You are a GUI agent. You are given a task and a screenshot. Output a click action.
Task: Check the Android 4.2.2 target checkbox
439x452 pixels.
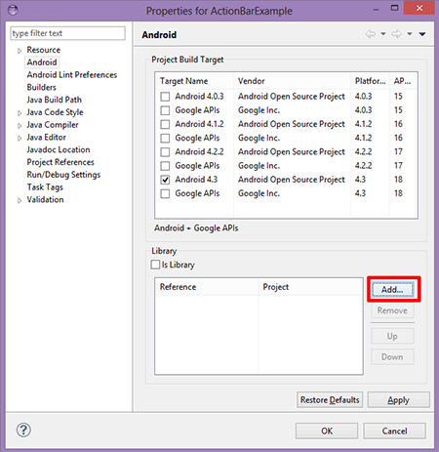(x=165, y=152)
